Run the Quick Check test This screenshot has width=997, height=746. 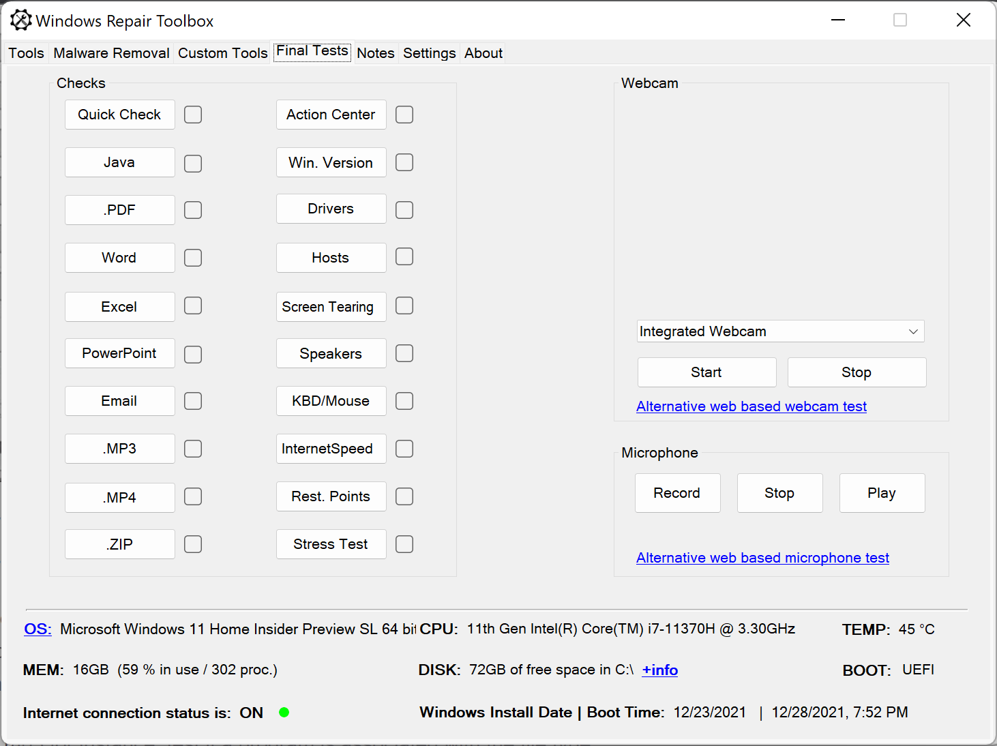point(120,115)
